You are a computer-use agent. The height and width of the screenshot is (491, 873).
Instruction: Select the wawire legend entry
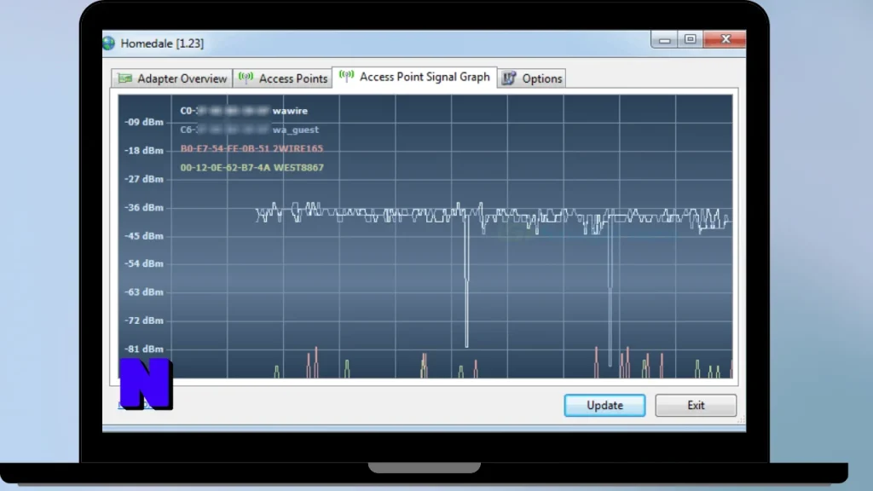244,111
